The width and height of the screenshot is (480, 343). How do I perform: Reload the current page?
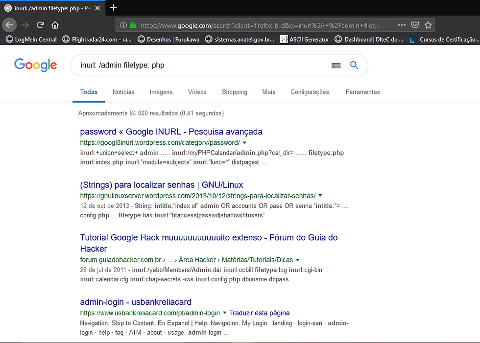(x=40, y=25)
